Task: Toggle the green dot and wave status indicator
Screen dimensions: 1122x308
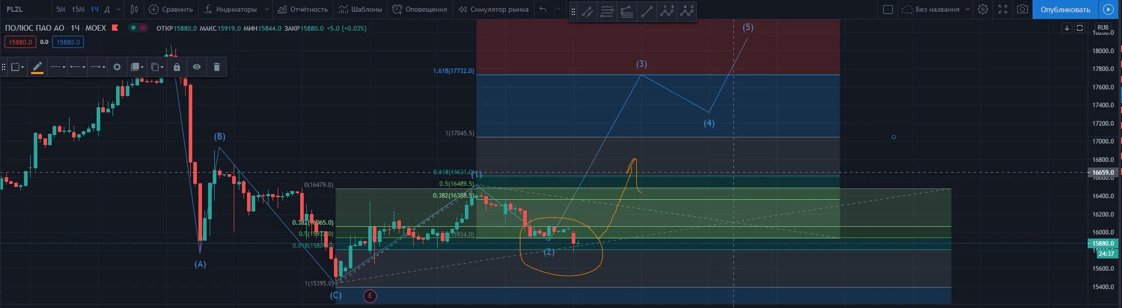Action: coord(138,28)
